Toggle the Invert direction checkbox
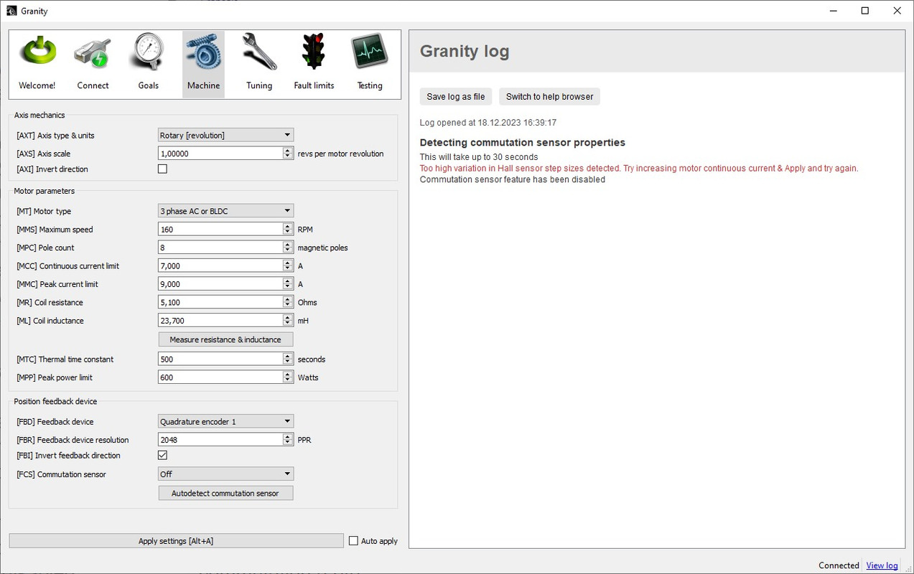Viewport: 914px width, 574px height. (x=162, y=169)
